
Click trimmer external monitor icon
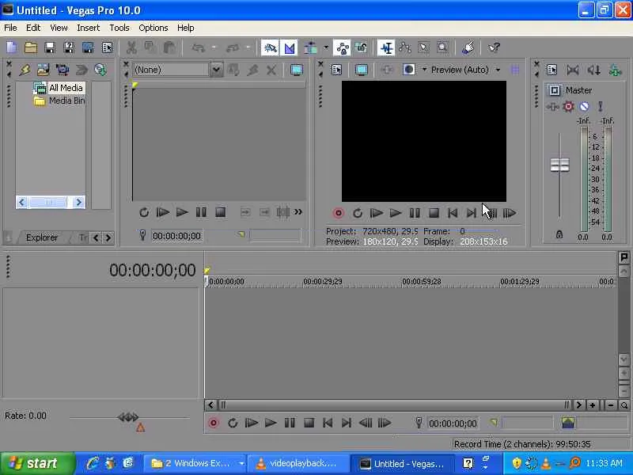[297, 70]
